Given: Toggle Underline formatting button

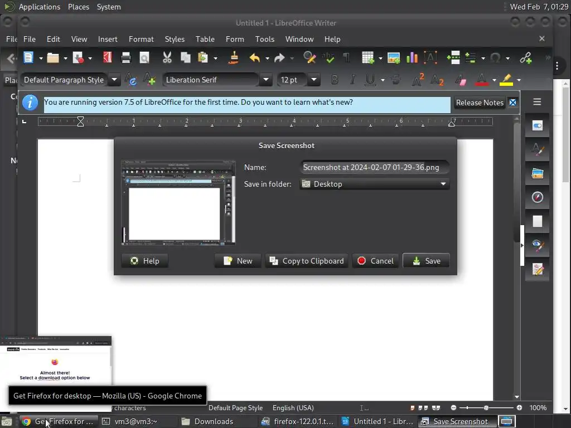Looking at the screenshot, I should coord(370,80).
